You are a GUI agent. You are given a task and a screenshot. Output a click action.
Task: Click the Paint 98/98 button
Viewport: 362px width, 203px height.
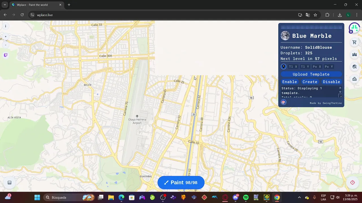(181, 182)
